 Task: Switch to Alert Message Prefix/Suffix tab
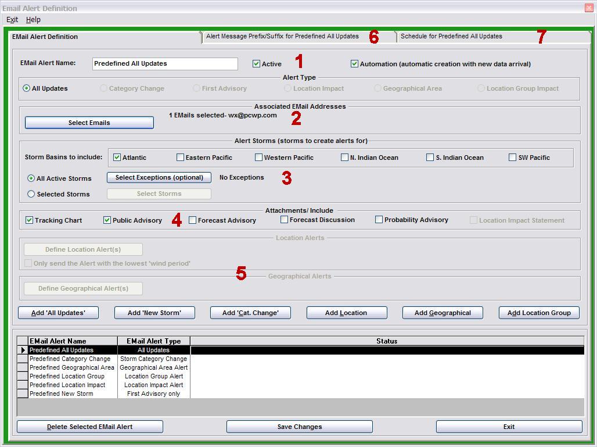pyautogui.click(x=282, y=36)
